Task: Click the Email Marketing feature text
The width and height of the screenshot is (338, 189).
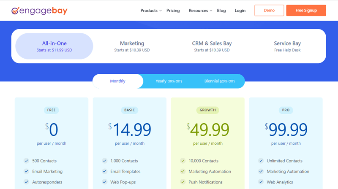Action: click(x=47, y=171)
